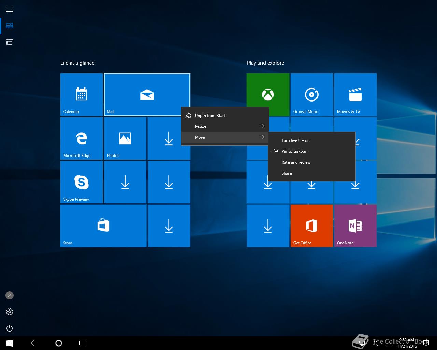The image size is (437, 350).
Task: Open Cortana circle on taskbar
Action: (x=59, y=343)
